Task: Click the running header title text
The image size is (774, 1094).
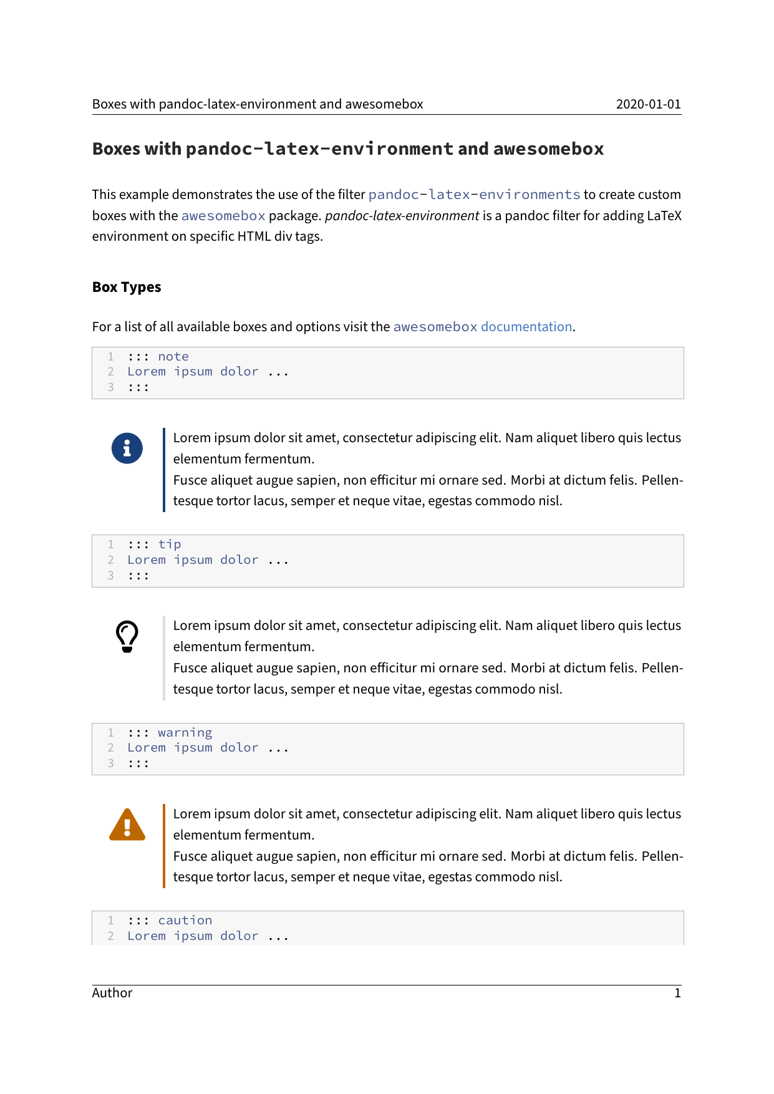Action: coord(258,104)
